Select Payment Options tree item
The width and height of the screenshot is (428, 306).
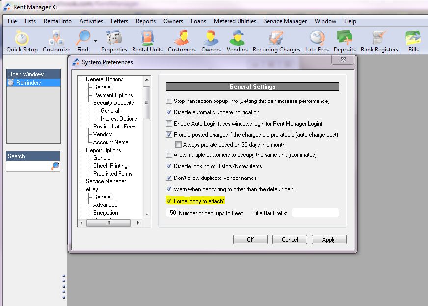pyautogui.click(x=113, y=95)
